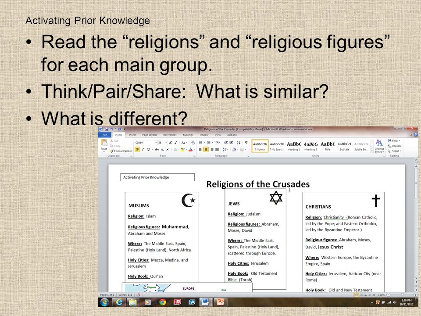Click the Shrink Font icon
This screenshot has width=421, height=316.
coord(175,143)
